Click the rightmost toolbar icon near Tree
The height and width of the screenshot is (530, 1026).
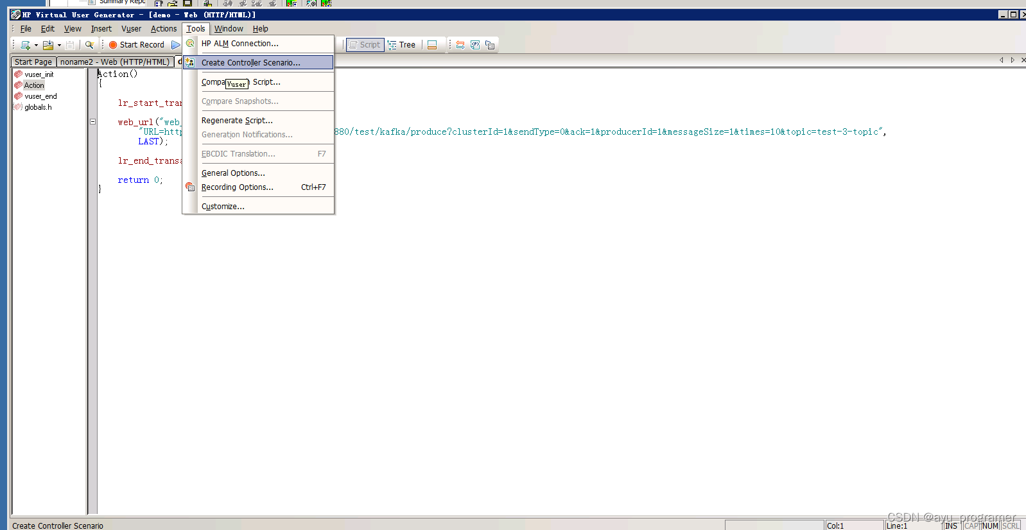point(490,45)
